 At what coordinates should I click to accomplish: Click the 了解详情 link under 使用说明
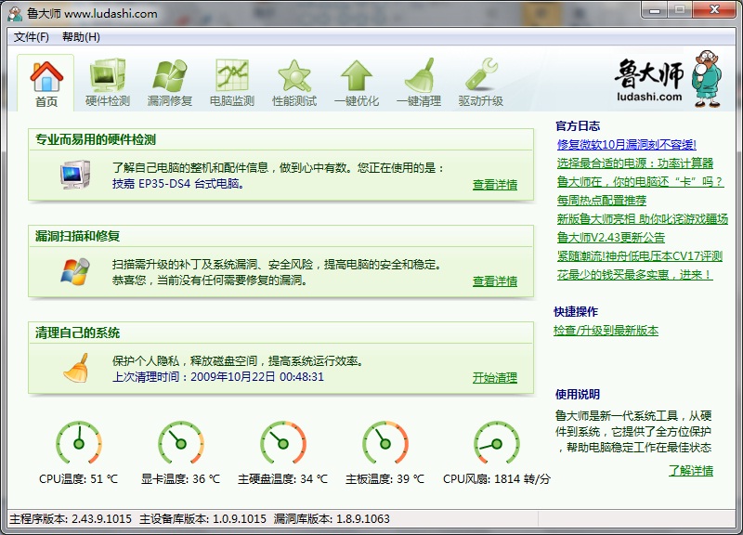click(x=691, y=471)
